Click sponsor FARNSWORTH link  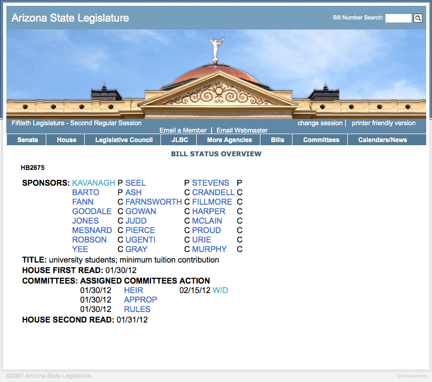(154, 202)
